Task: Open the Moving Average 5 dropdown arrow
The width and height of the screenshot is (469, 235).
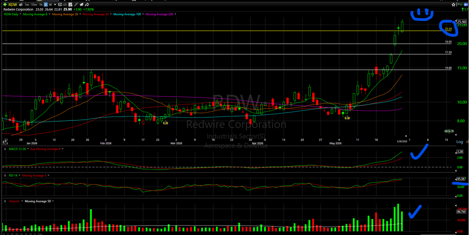Action: [x=48, y=175]
